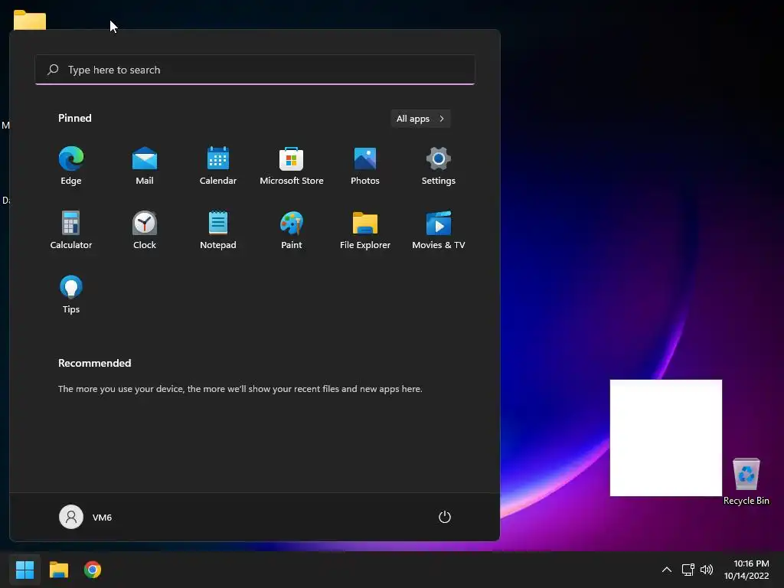Launch Notepad from pinned apps
The height and width of the screenshot is (588, 784).
(218, 230)
